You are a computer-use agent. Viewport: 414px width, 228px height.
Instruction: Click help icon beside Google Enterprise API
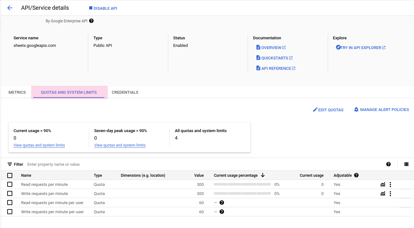pos(91,21)
